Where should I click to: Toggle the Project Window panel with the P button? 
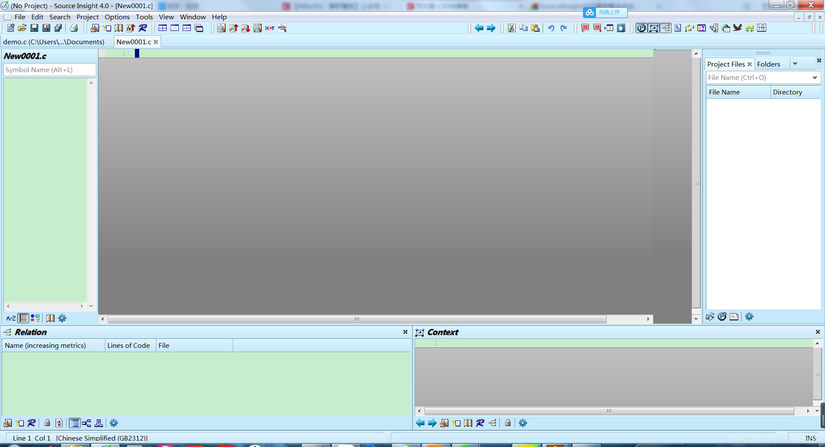click(x=642, y=28)
